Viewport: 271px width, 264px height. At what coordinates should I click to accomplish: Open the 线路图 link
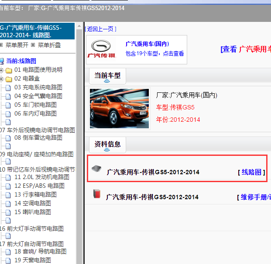pyautogui.click(x=251, y=172)
